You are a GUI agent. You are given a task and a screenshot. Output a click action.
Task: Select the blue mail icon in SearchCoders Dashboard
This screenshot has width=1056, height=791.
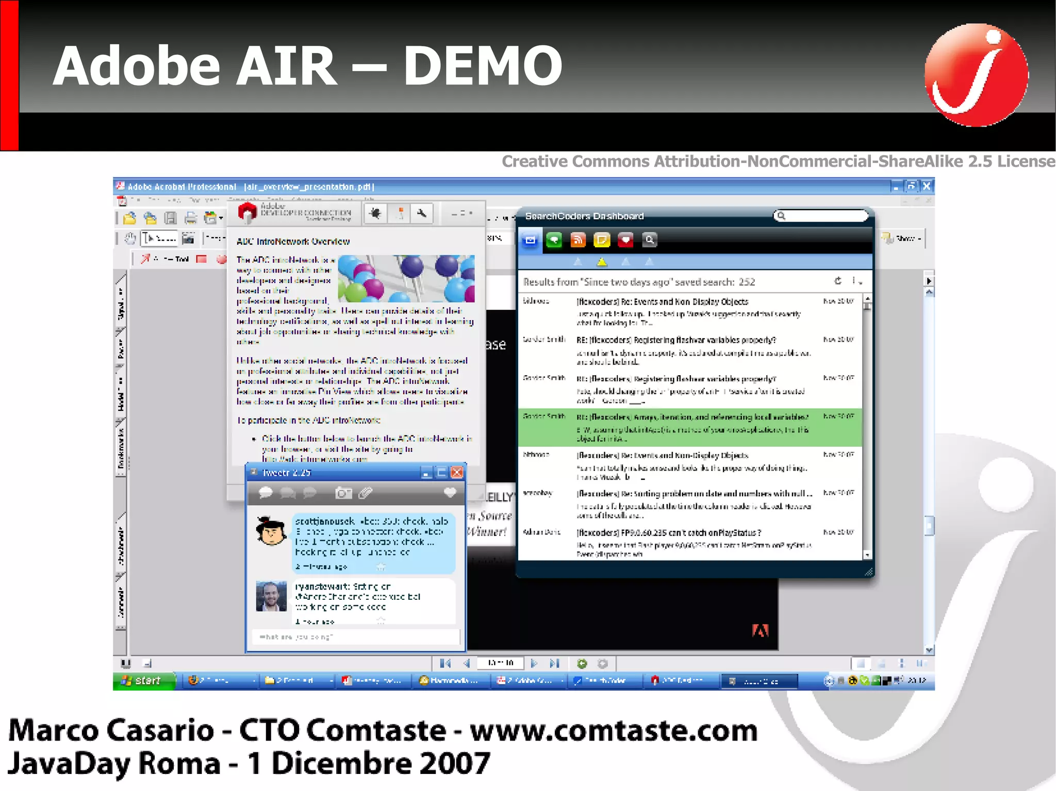pyautogui.click(x=530, y=240)
